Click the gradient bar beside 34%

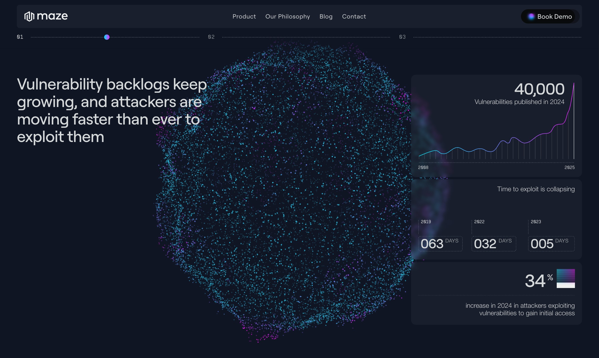[x=566, y=278]
